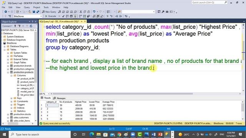Expand the sales.customers table node
This screenshot has height=138, width=246.
tap(8, 118)
